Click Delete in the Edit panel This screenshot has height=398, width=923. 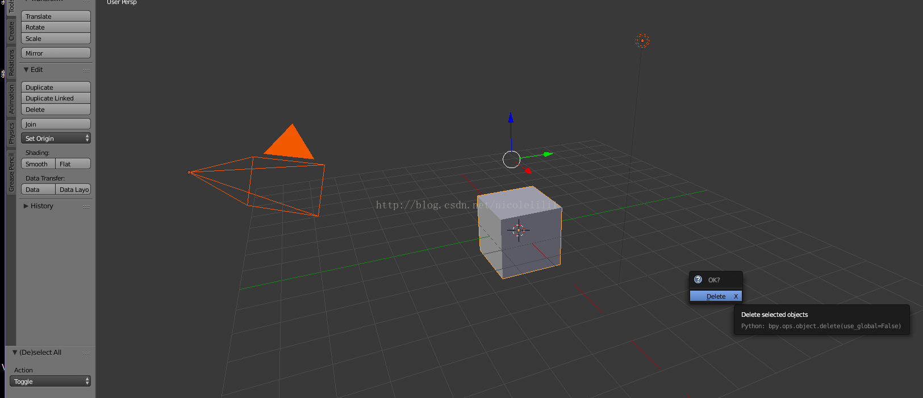click(56, 110)
